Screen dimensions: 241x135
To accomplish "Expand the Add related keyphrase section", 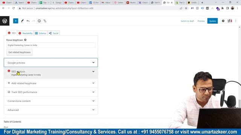I will (x=51, y=83).
